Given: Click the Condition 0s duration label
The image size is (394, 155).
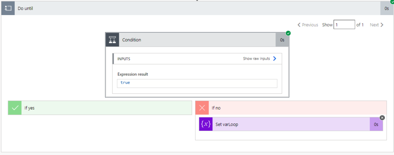Looking at the screenshot, I should point(282,40).
